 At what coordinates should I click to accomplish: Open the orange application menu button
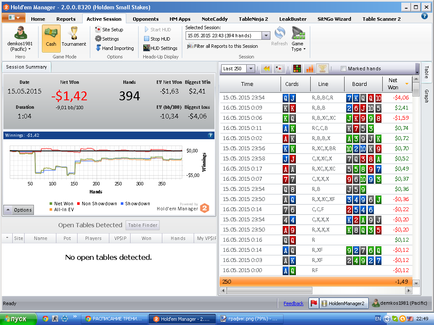point(14,18)
